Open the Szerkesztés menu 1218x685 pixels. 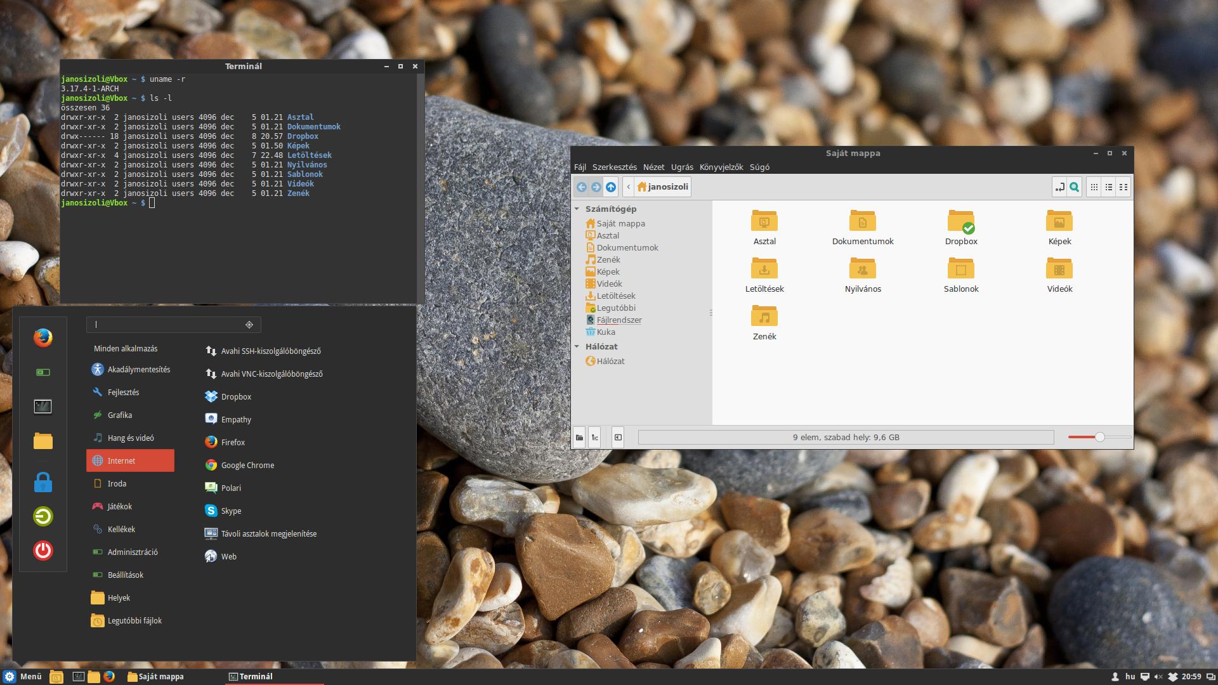tap(614, 167)
